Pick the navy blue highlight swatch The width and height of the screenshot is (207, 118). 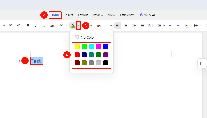click(x=84, y=55)
